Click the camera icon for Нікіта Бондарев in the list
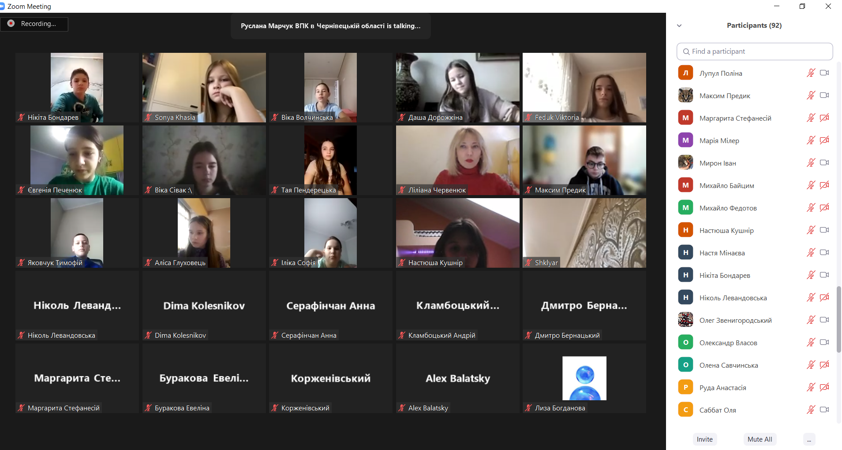This screenshot has width=842, height=450. [824, 275]
